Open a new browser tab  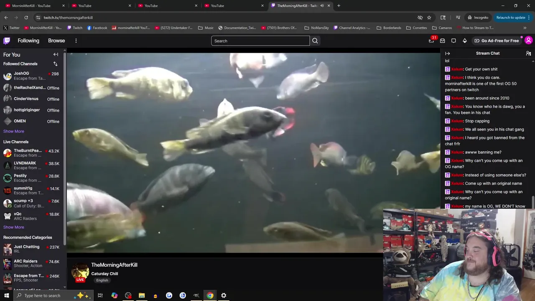(x=339, y=5)
